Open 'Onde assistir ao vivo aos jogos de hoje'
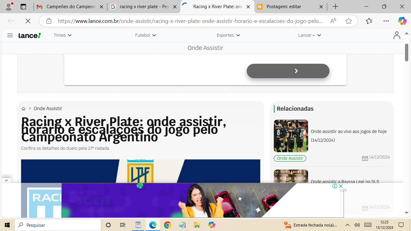 pos(348,136)
